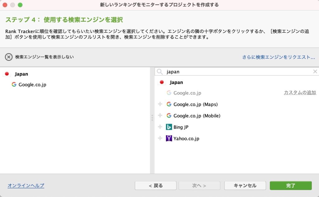319x197 pixels.
Task: Click the Google logo of Google.co.jp (Mobile)
Action: (169, 116)
